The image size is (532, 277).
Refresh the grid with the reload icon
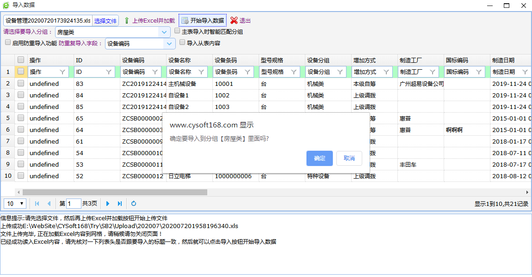pyautogui.click(x=134, y=204)
